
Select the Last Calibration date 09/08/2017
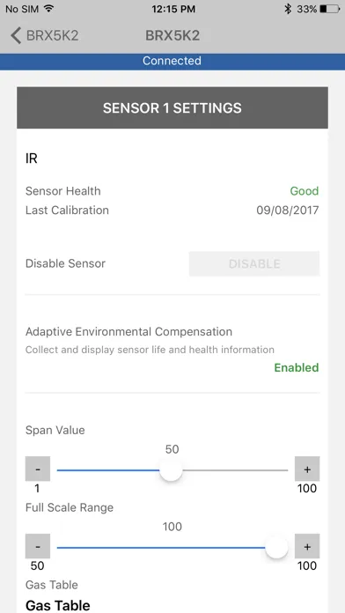(x=288, y=210)
